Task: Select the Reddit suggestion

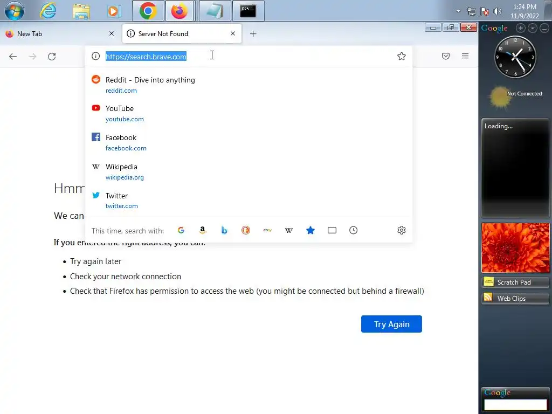Action: click(x=249, y=85)
